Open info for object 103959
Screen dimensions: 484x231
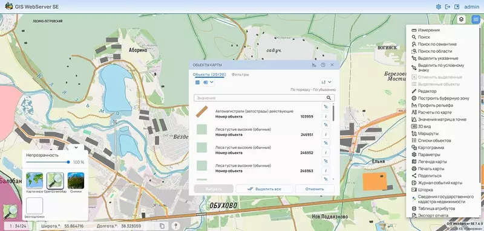(x=325, y=116)
